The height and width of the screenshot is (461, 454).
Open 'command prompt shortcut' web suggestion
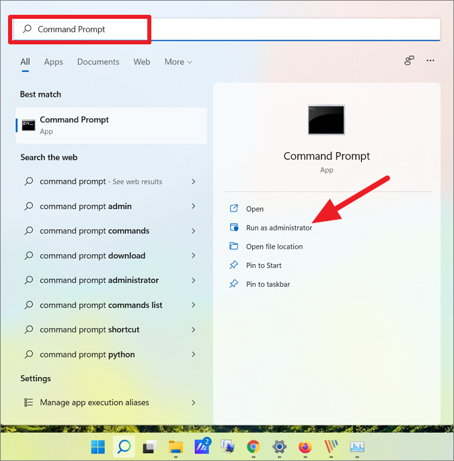pyautogui.click(x=110, y=329)
